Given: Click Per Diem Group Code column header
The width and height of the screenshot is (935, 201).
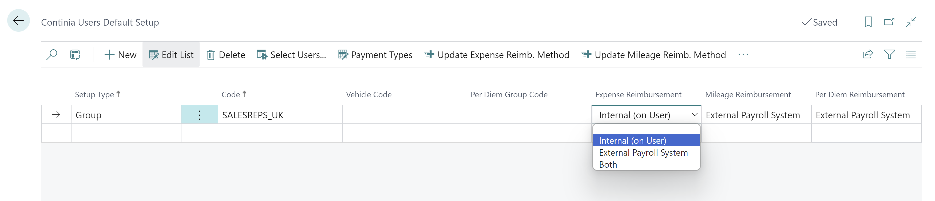Looking at the screenshot, I should (509, 95).
